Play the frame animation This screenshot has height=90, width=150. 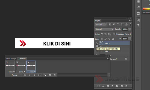pyautogui.click(x=34, y=75)
